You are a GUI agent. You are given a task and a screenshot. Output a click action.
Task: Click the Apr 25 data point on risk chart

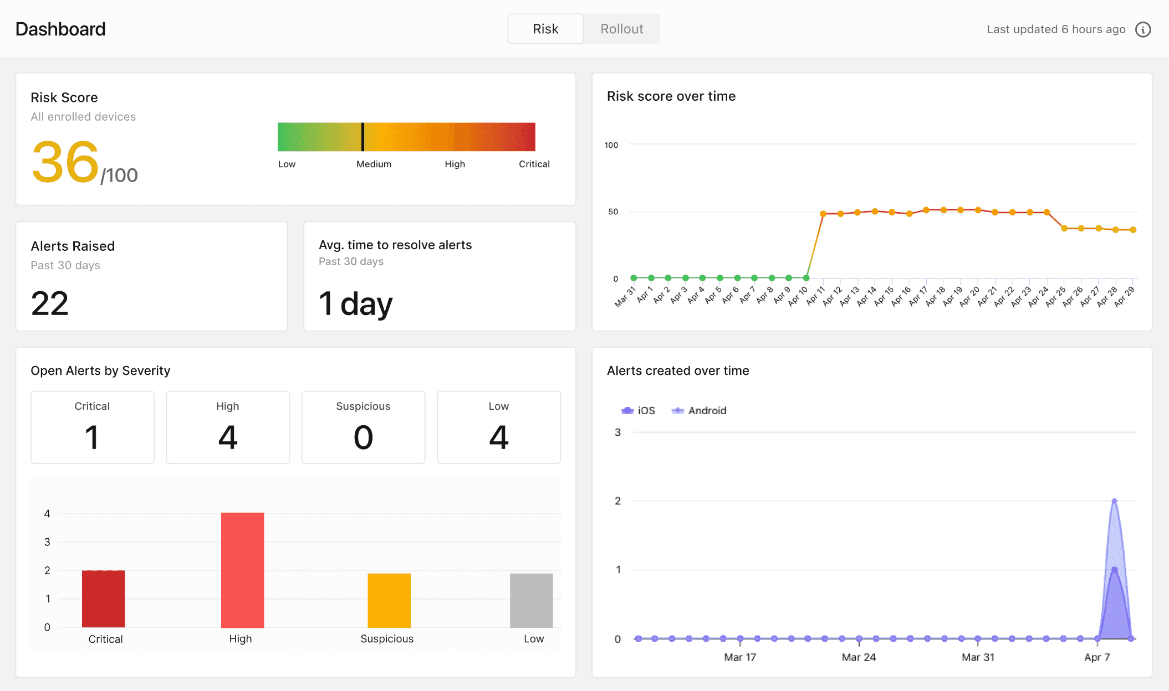1064,228
